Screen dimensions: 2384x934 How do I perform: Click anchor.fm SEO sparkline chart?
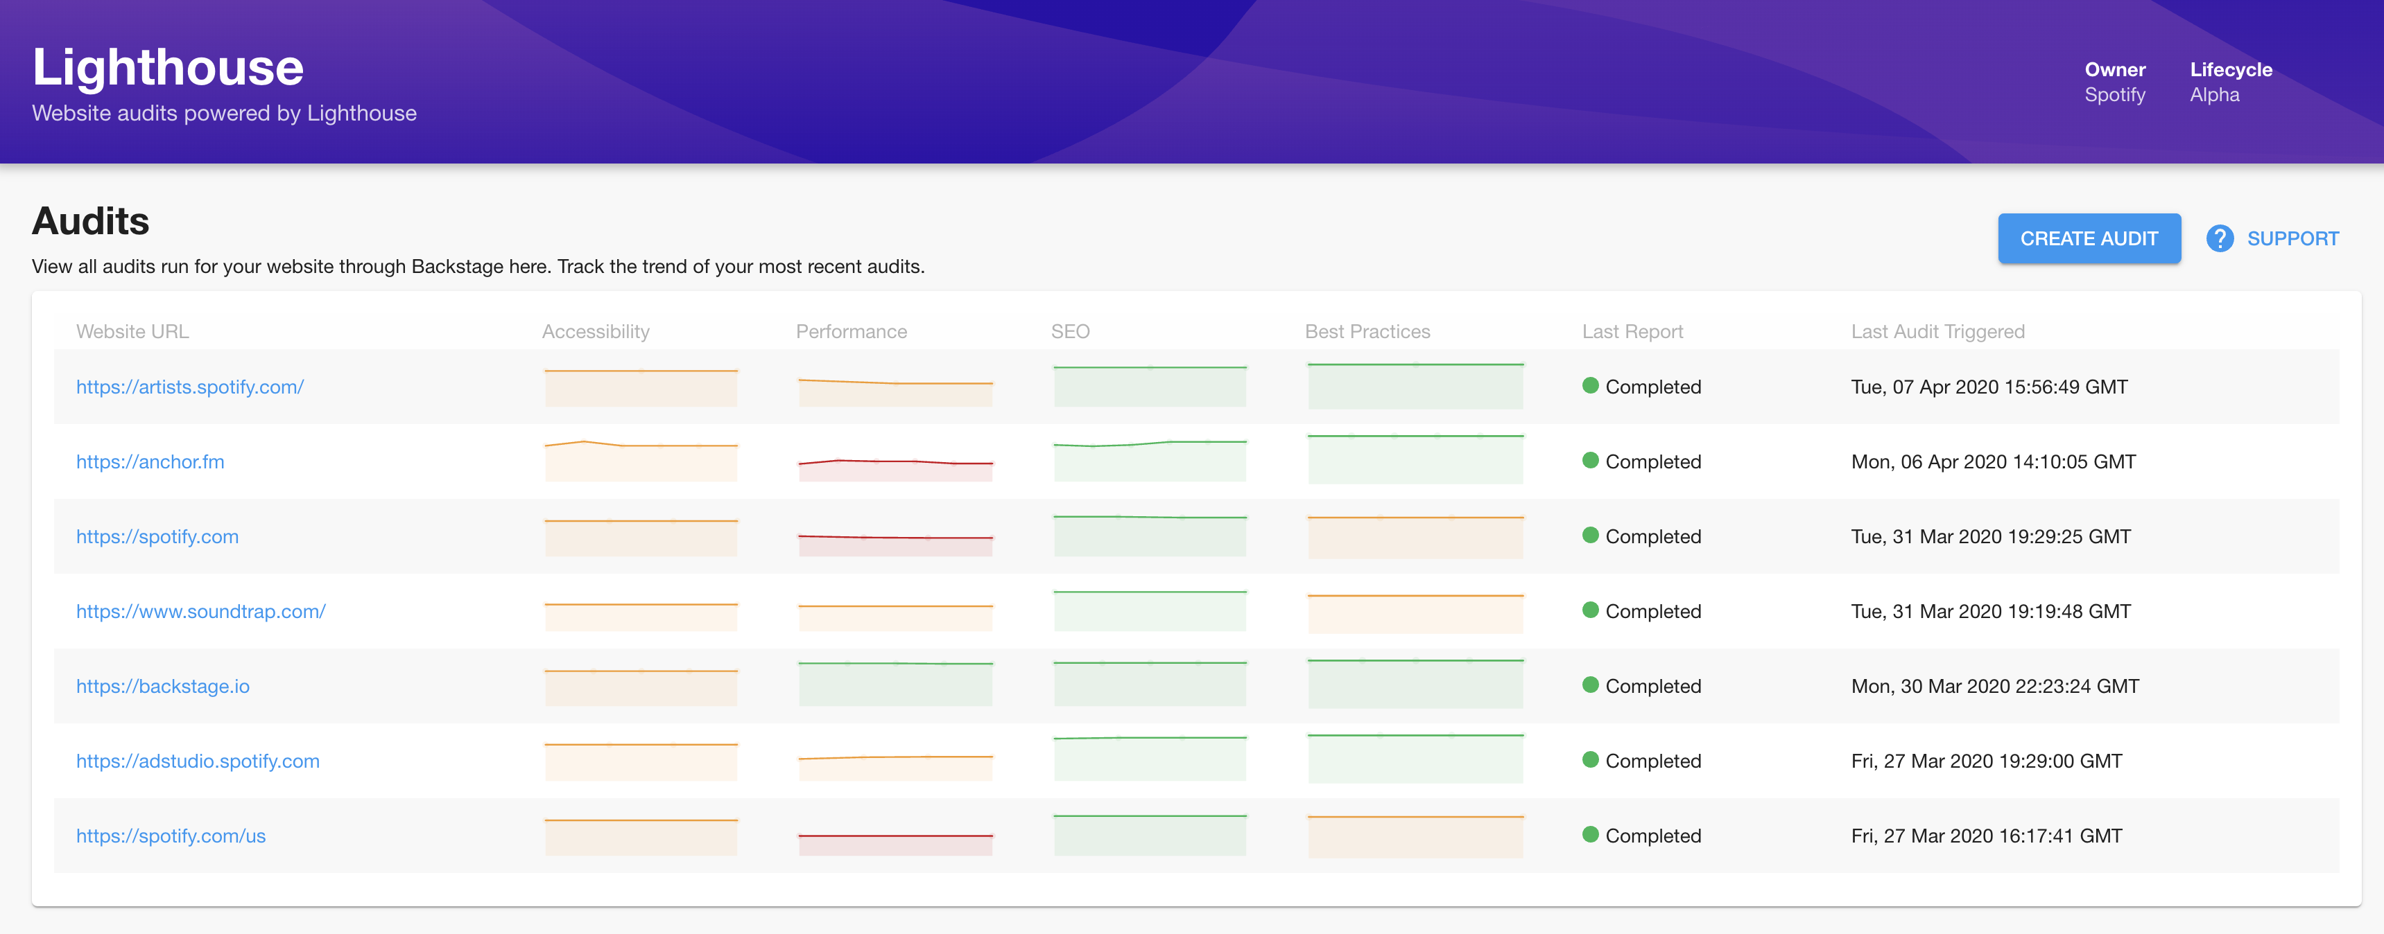point(1150,461)
